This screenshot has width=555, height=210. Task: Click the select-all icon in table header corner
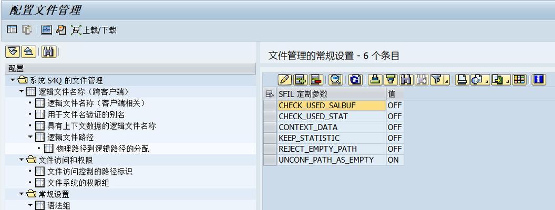pyautogui.click(x=270, y=94)
